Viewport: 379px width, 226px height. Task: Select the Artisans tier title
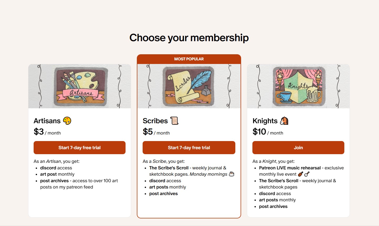coord(47,121)
